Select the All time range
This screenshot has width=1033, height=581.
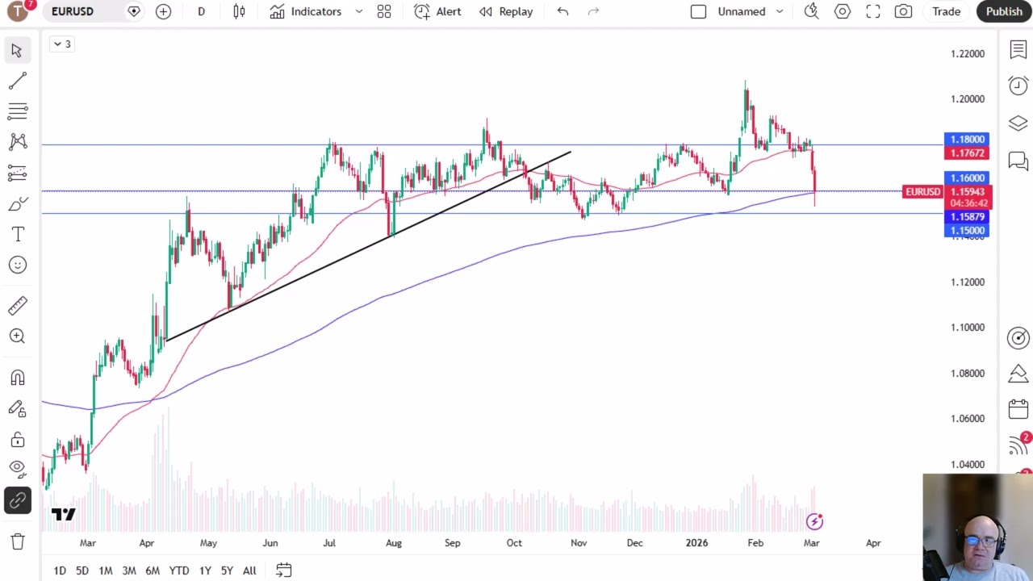point(249,571)
